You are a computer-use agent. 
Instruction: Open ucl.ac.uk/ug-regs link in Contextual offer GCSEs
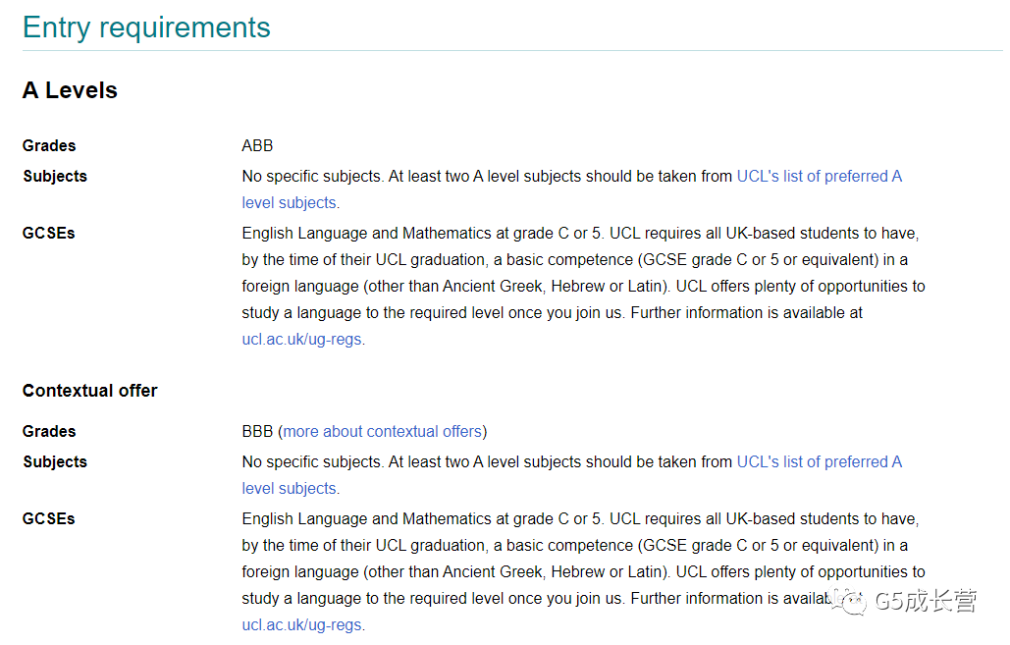click(x=301, y=625)
